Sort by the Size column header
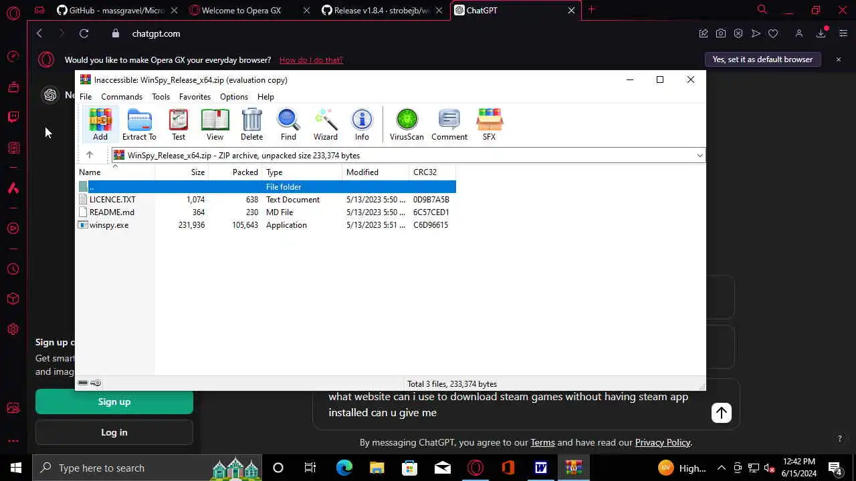The height and width of the screenshot is (481, 856). [182, 172]
